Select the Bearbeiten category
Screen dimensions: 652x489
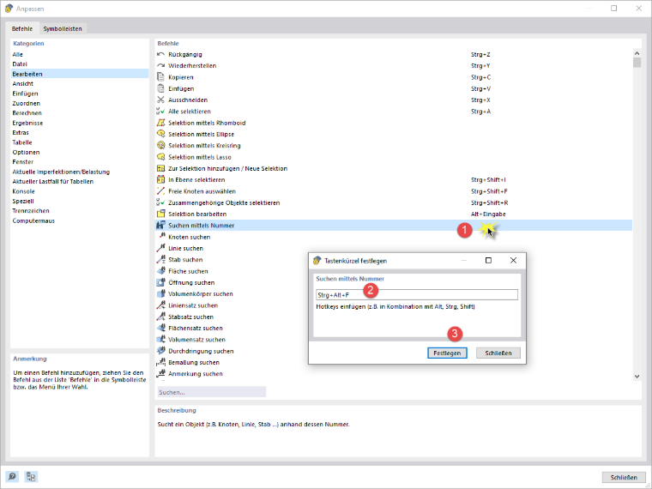pos(80,74)
